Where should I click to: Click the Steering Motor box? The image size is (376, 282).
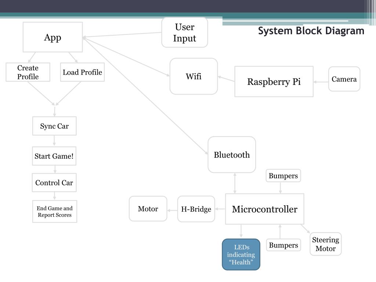pos(326,244)
